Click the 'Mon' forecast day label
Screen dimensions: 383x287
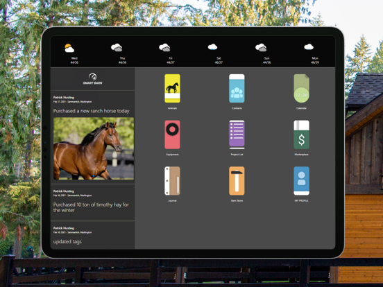(x=315, y=58)
